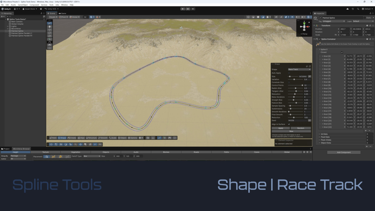
Task: Open Scale mode in Spline Tools bar
Action: click(112, 138)
